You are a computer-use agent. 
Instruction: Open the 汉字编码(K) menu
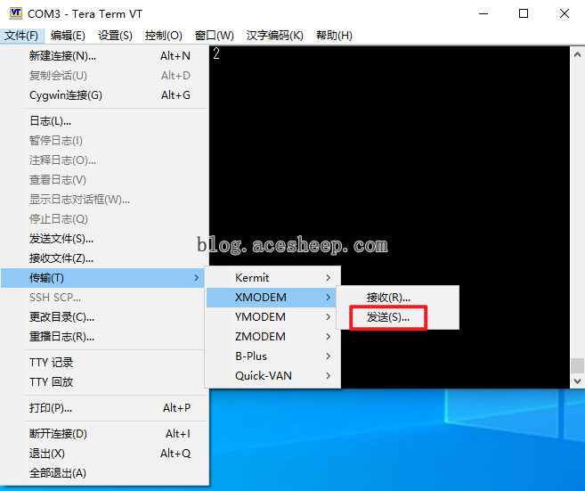[274, 36]
